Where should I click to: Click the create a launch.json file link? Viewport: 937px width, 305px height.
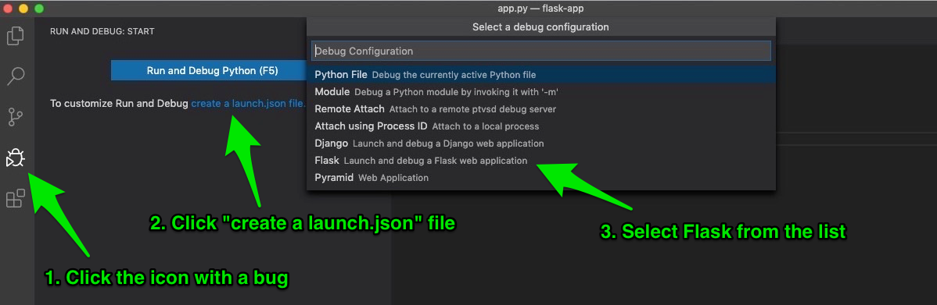249,104
